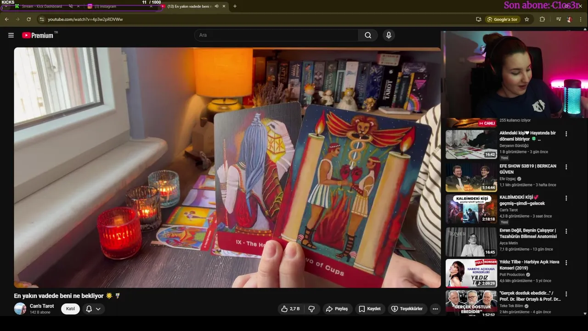This screenshot has height=331, width=588.
Task: Click the page scrollbar down arrow
Action: [x=585, y=313]
